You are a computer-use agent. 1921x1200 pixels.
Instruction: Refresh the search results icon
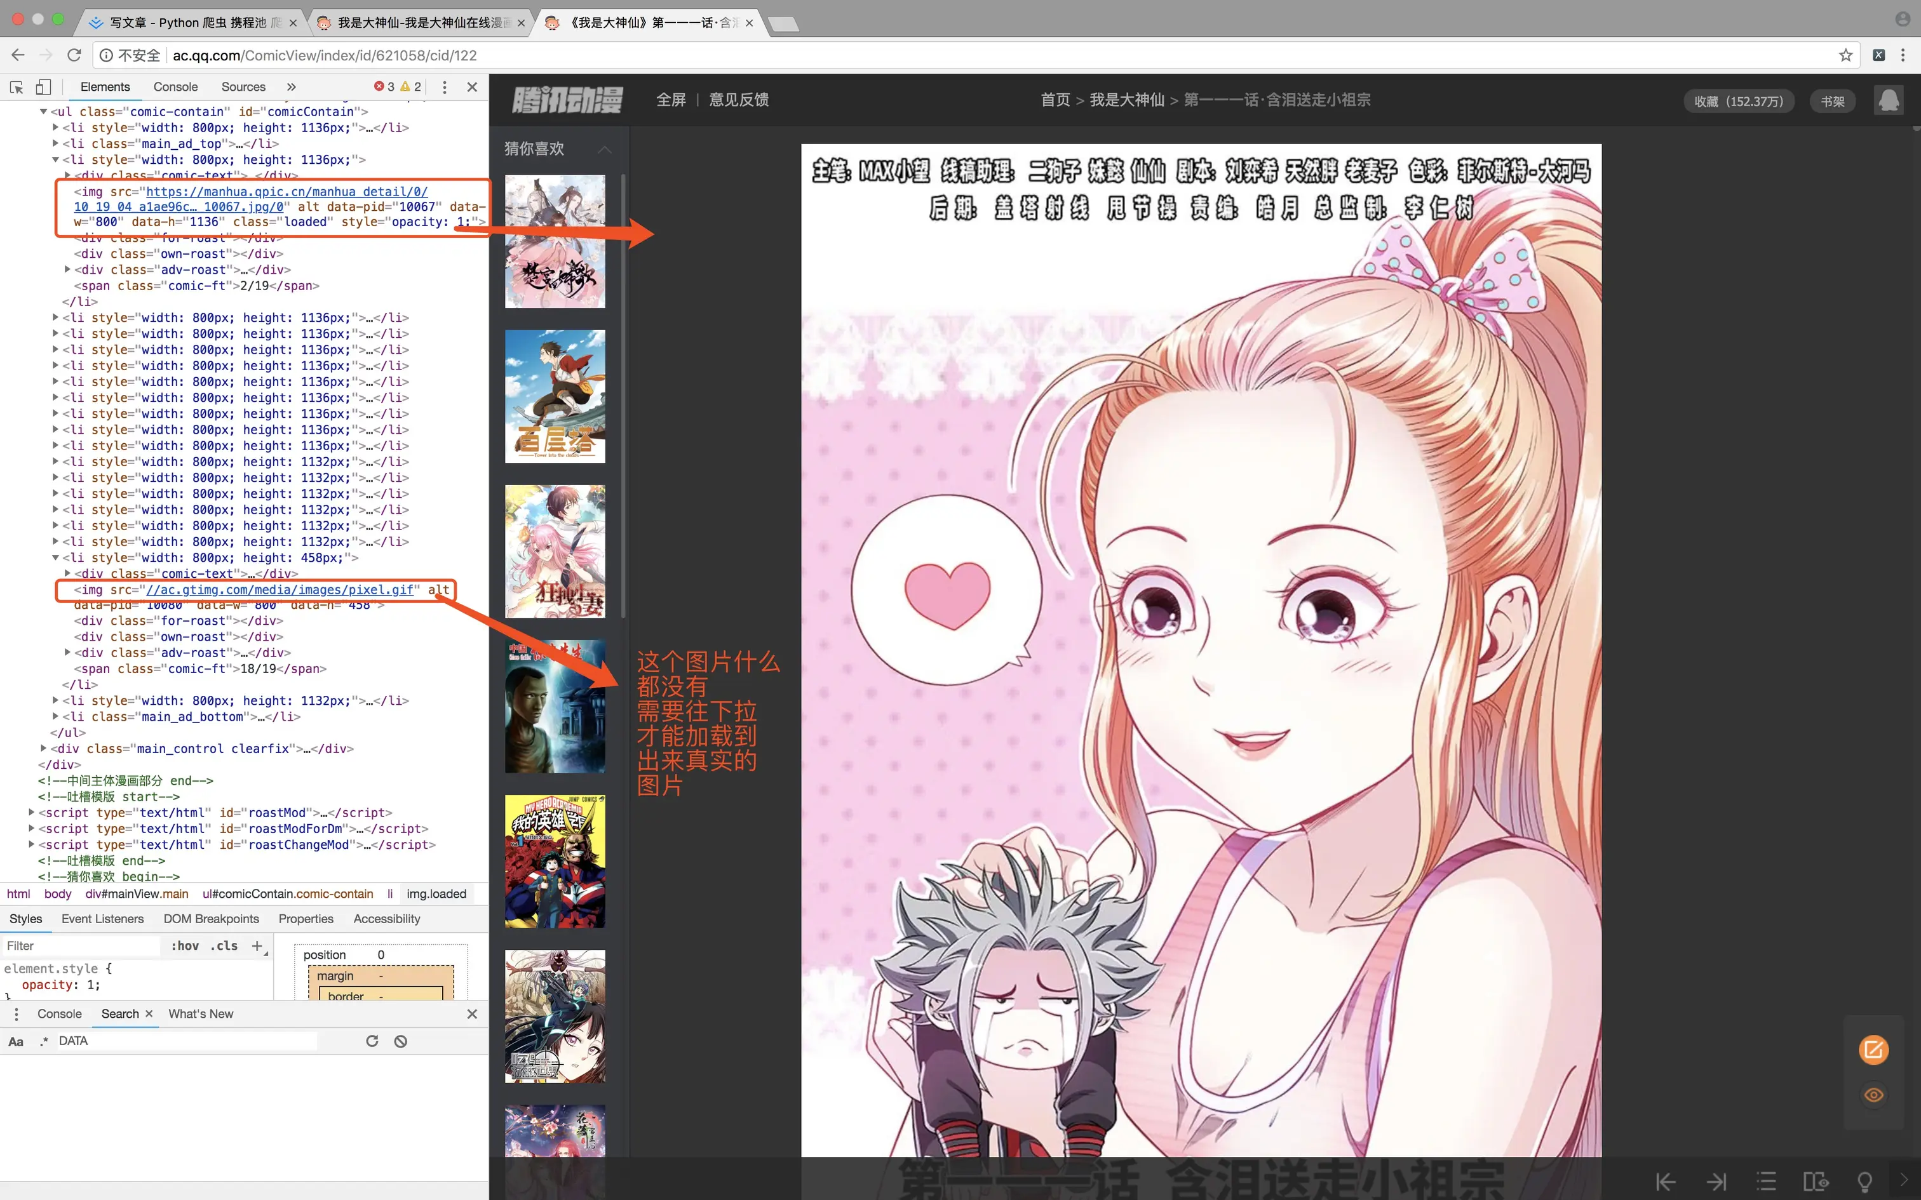[372, 1041]
